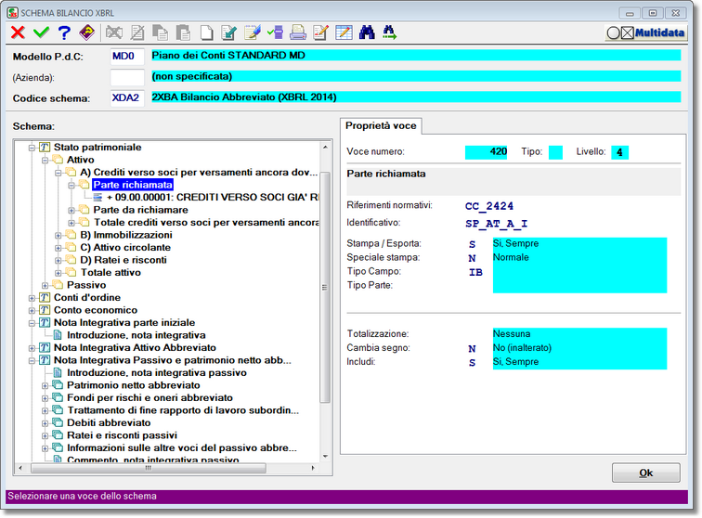
Task: Click the schema tree vertical scrollbar thumb
Action: (x=326, y=288)
